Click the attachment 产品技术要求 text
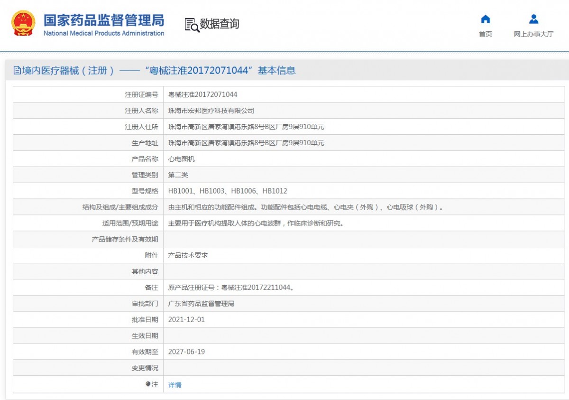 [x=188, y=255]
